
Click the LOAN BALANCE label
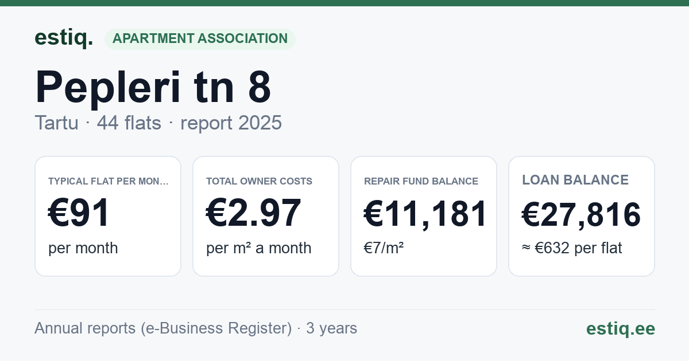pos(575,180)
